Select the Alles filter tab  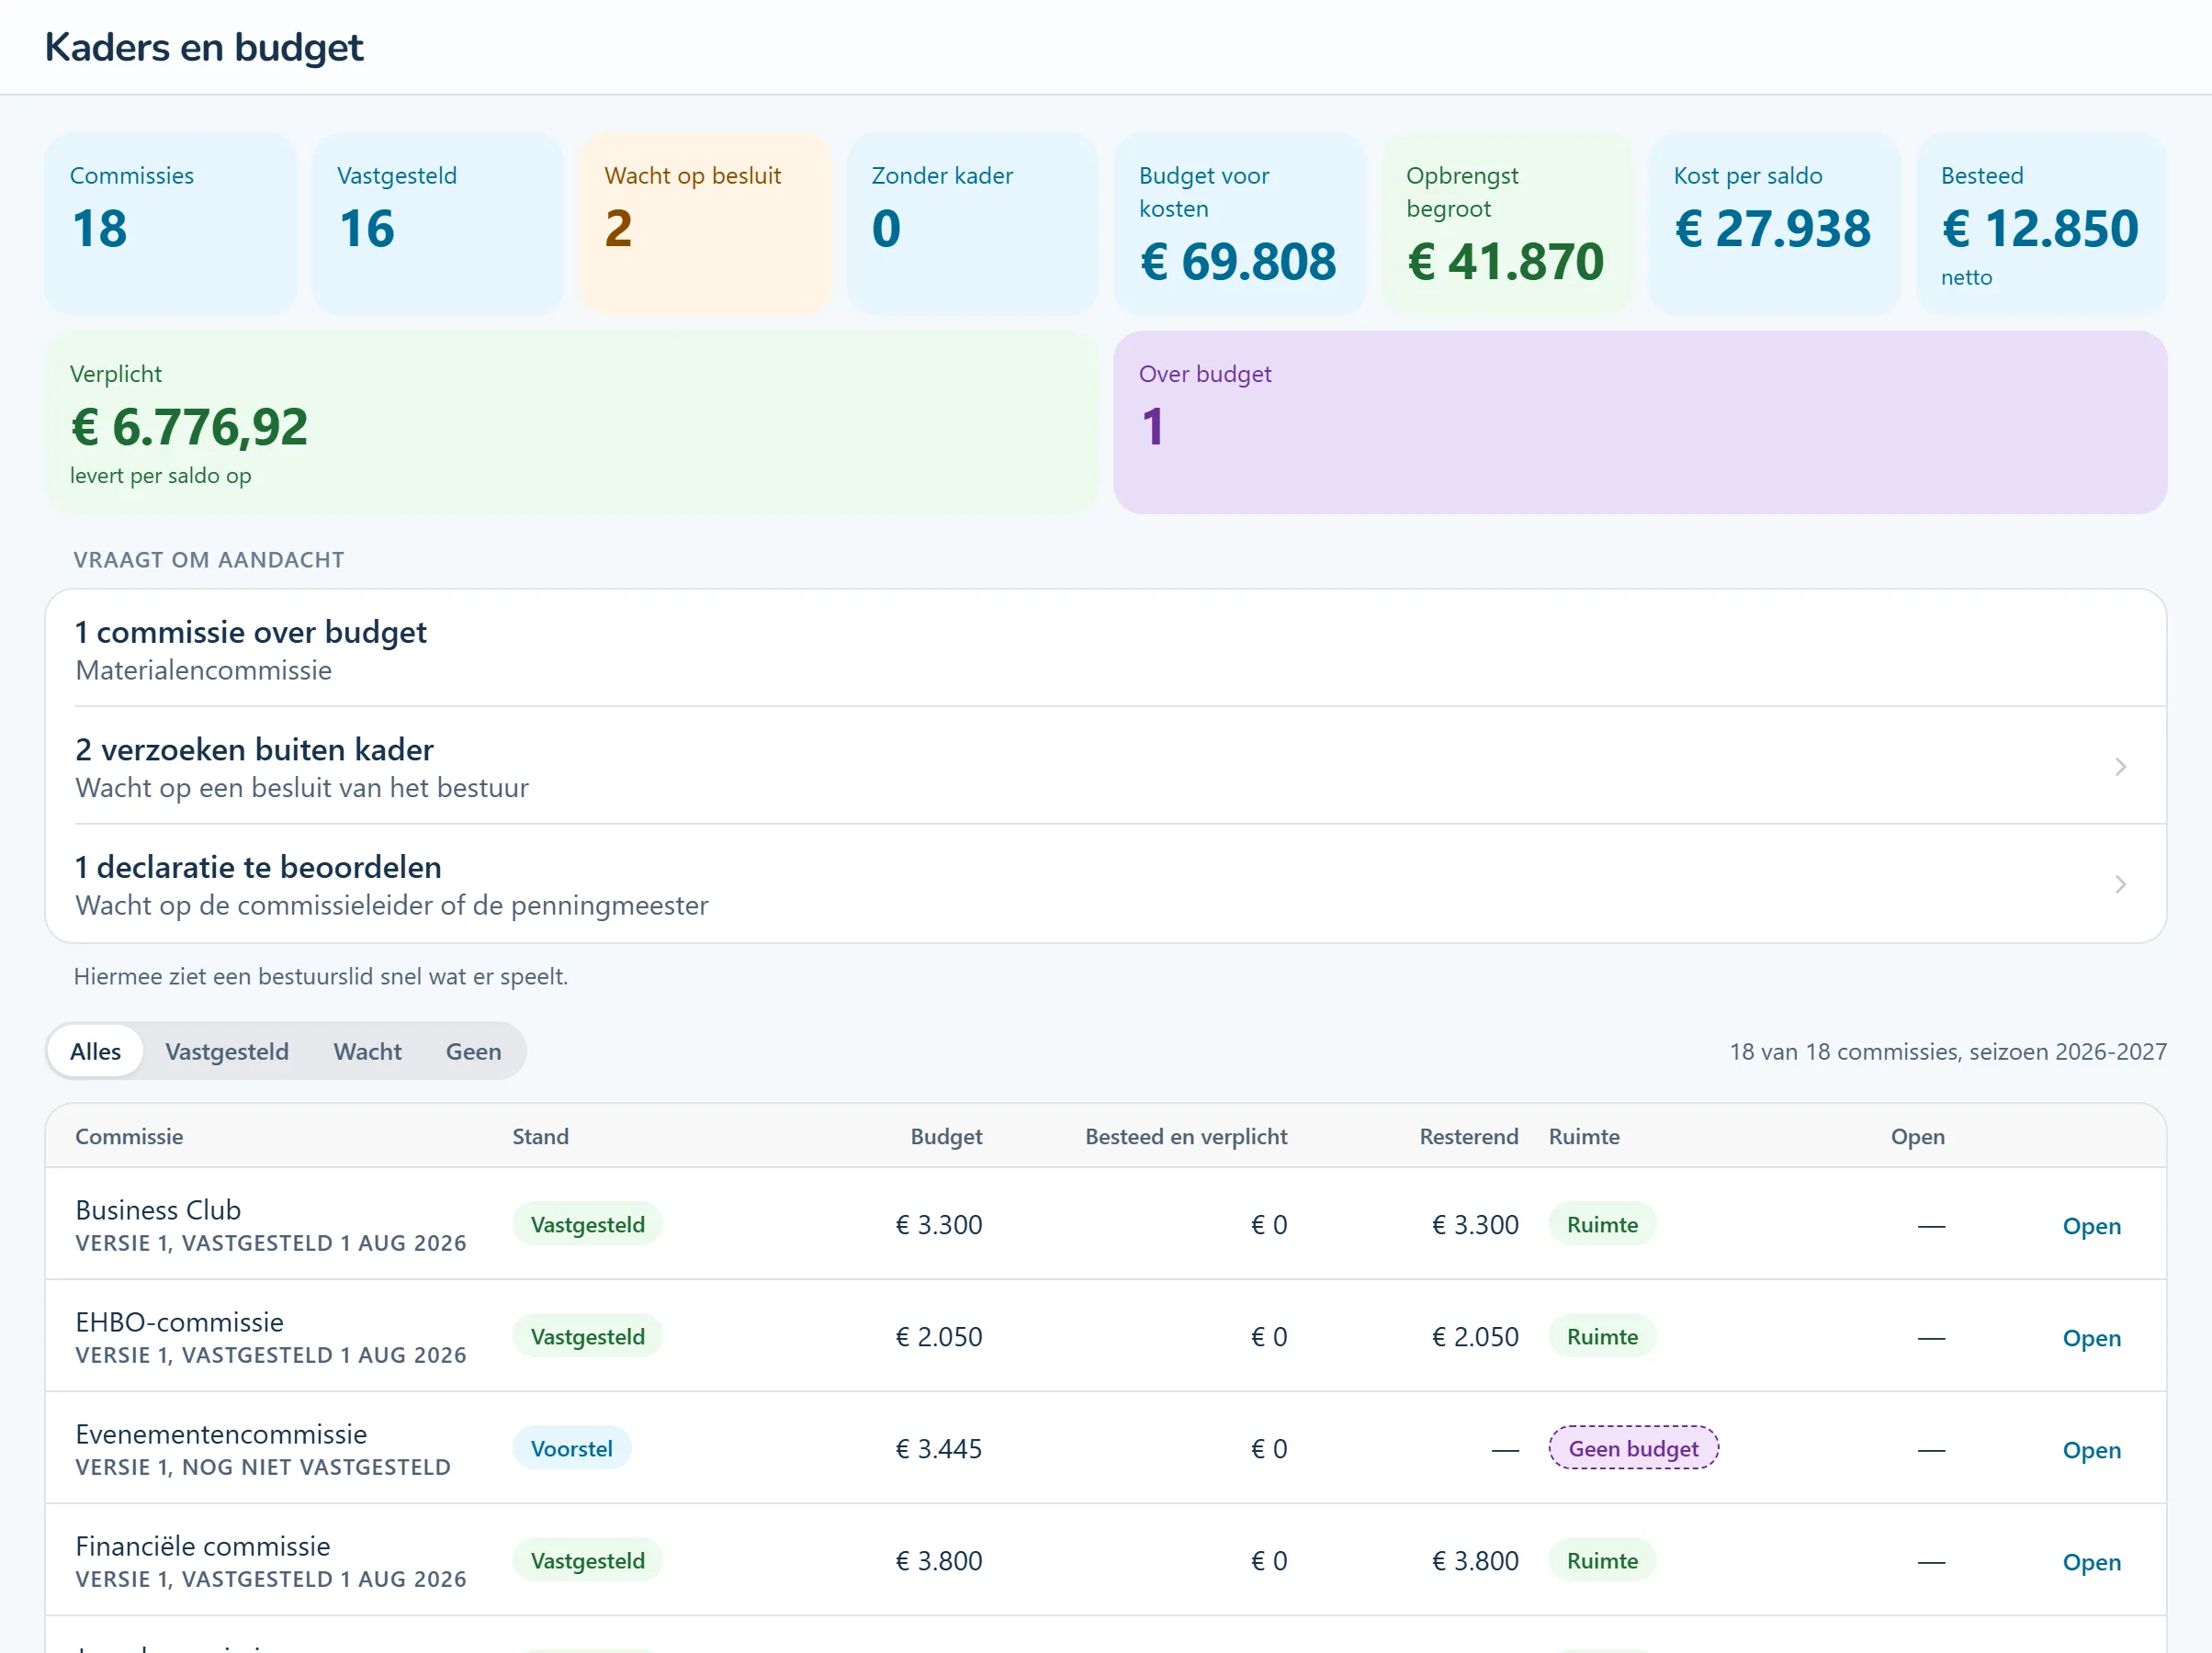coord(95,1051)
